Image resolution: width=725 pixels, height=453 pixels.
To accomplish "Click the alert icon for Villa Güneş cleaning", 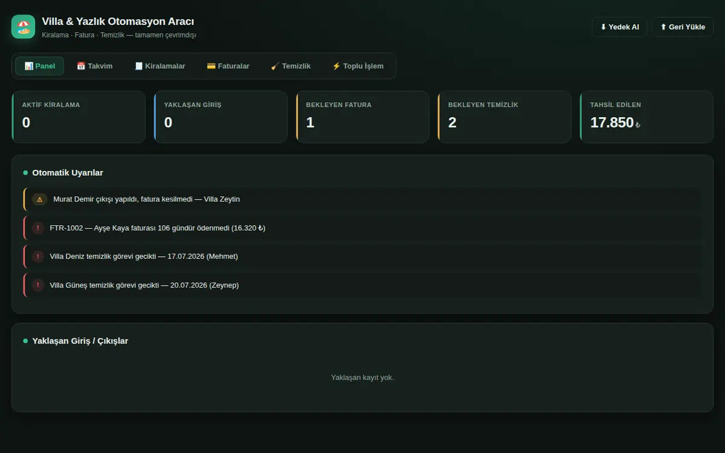I will click(x=38, y=285).
